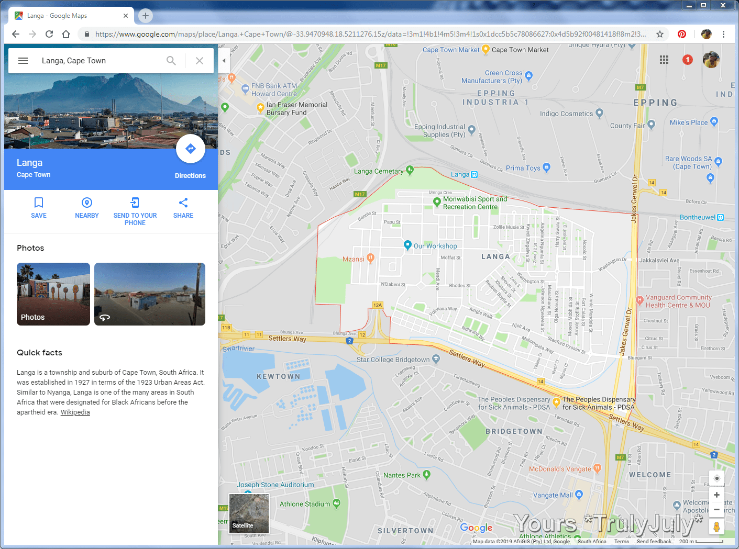
Task: Activate Street View with Pegman
Action: (716, 526)
